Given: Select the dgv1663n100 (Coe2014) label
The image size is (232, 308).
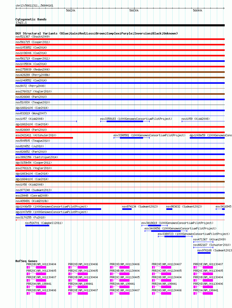Looking at the screenshot, I should (32, 174).
